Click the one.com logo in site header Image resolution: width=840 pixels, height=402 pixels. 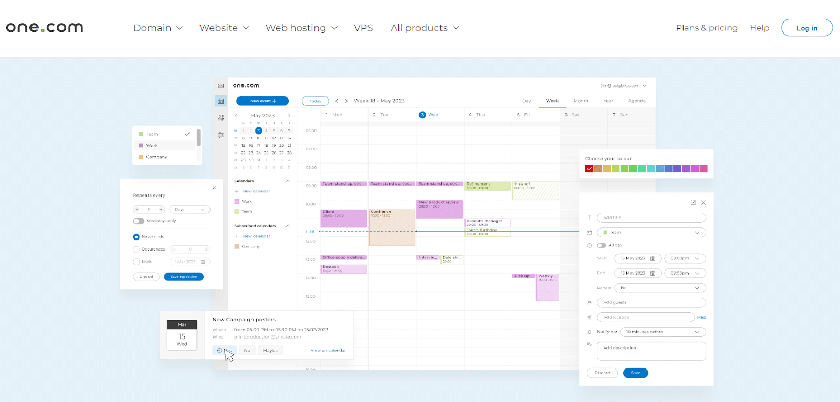45,27
